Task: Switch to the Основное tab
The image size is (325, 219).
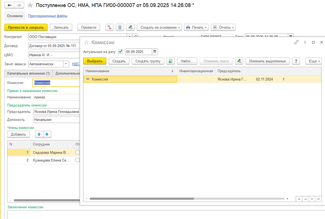Action: coord(15,16)
